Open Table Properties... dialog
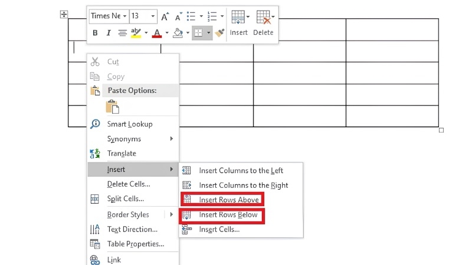This screenshot has height=265, width=472. click(133, 244)
